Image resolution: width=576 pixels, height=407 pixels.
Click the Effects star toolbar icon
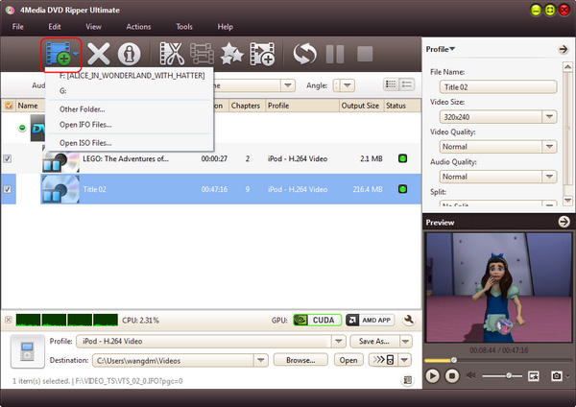(x=231, y=55)
